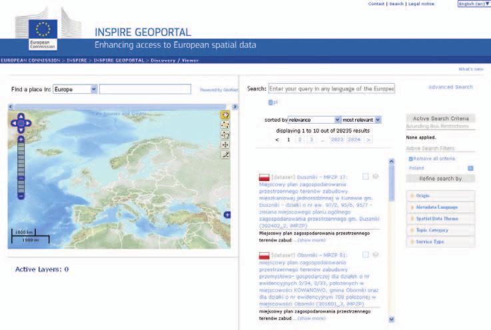Open the Duszniki MPZP 17 dataset title
This screenshot has height=330, width=491.
click(x=319, y=202)
